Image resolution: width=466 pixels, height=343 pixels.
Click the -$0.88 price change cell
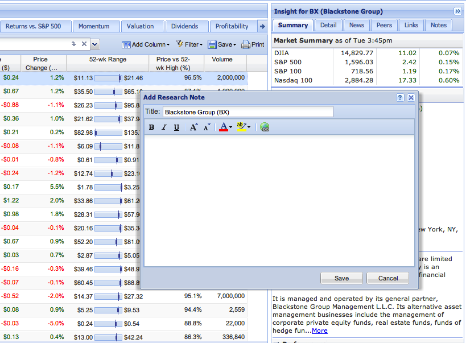(x=10, y=105)
